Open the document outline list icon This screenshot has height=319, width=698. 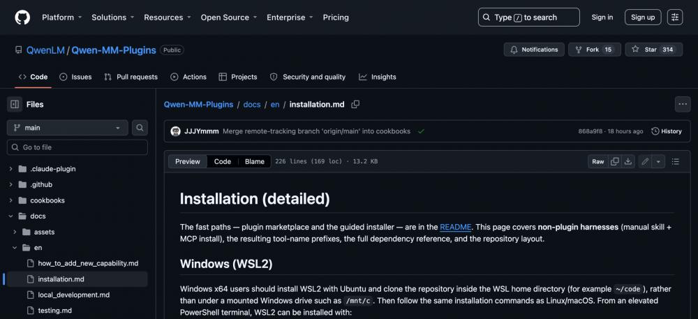tap(675, 161)
